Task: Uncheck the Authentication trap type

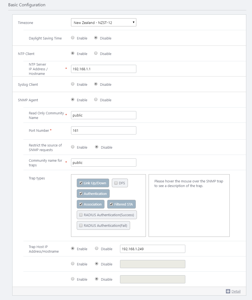Action: click(81, 194)
